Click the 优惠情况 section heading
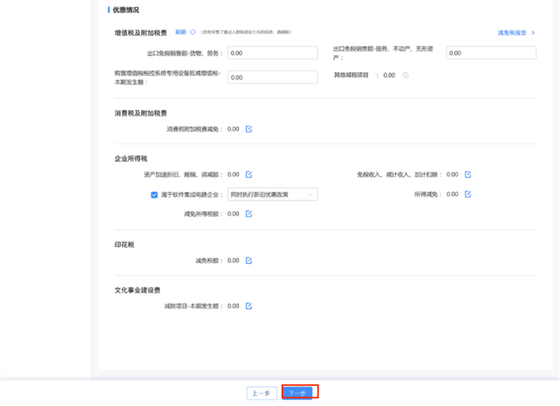 click(127, 10)
